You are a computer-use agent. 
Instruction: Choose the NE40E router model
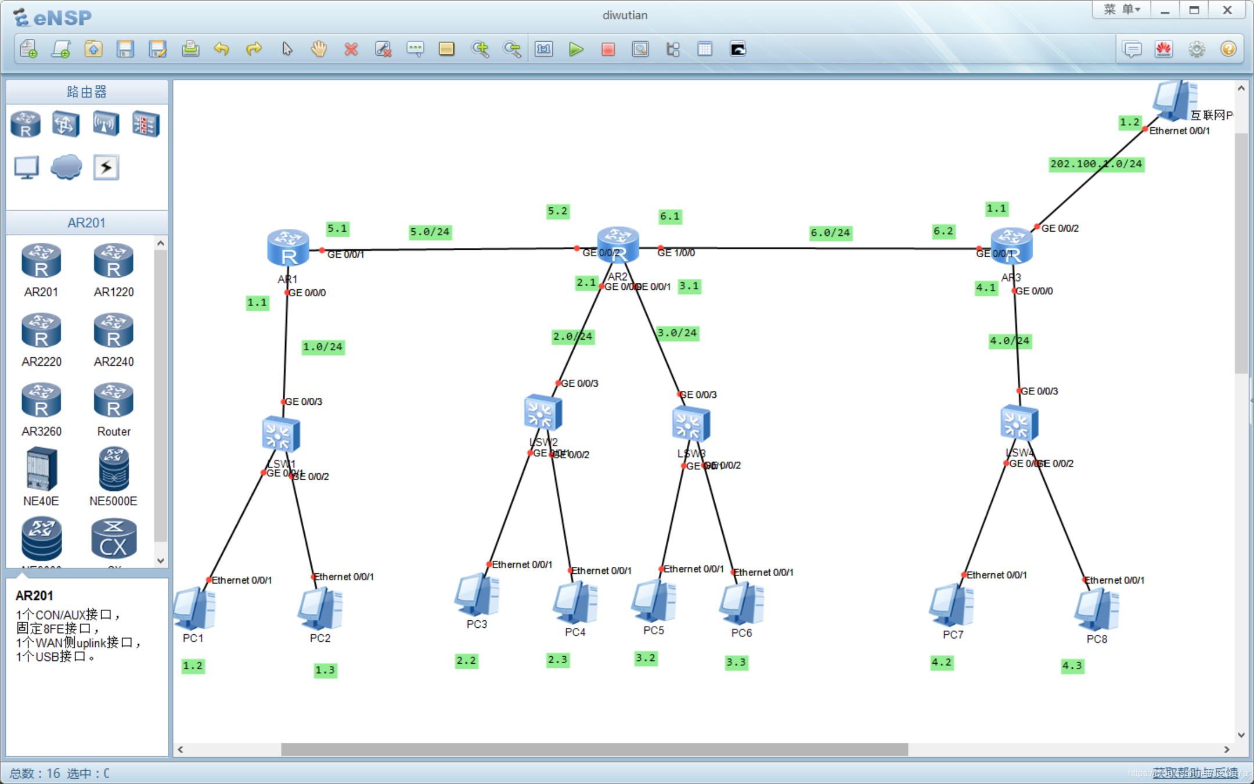click(41, 469)
